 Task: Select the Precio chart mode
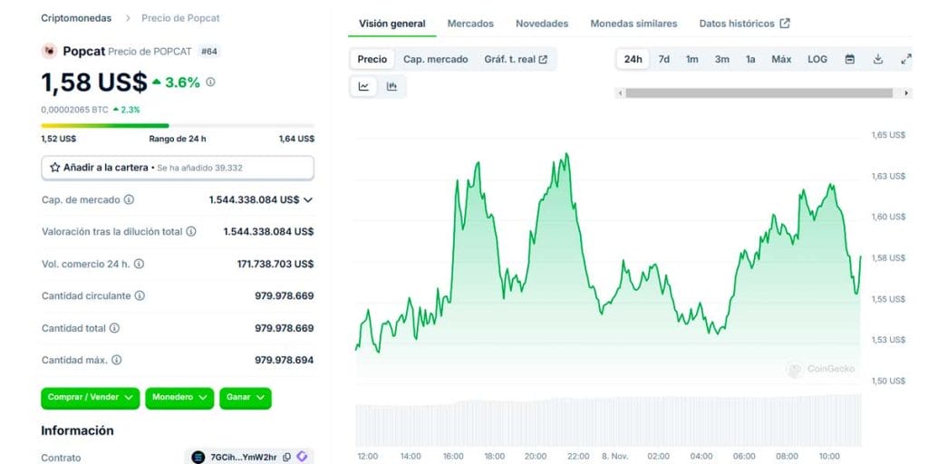coord(372,59)
